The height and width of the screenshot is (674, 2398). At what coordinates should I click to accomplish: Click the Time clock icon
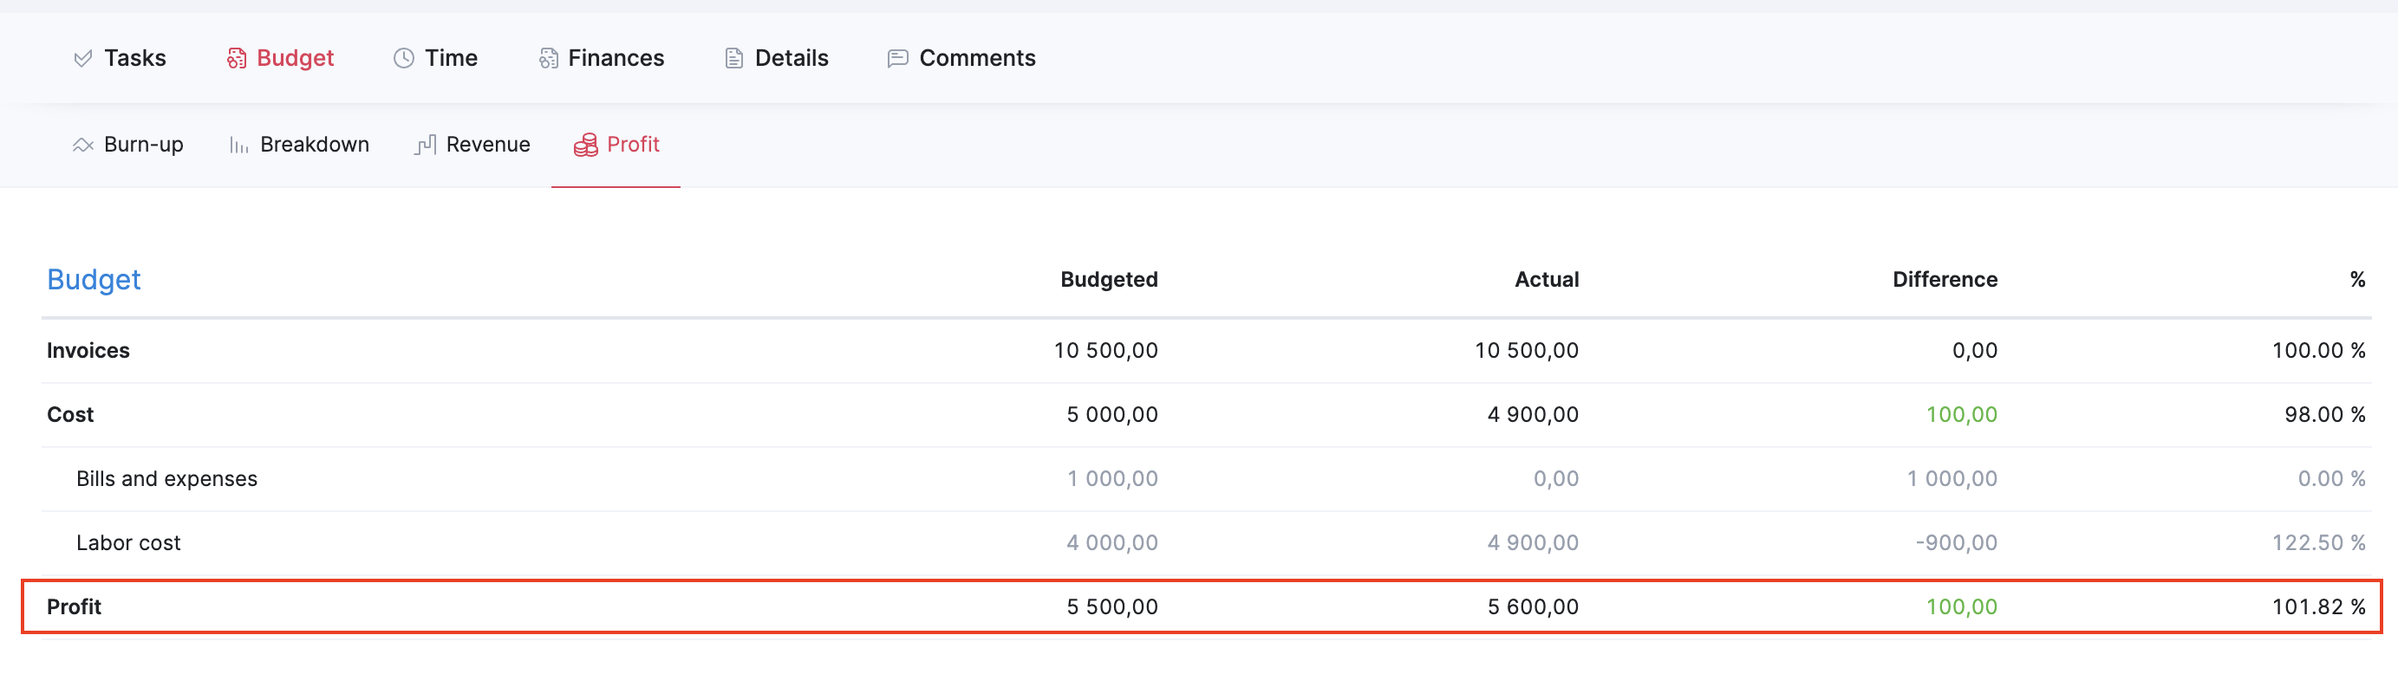pos(403,59)
